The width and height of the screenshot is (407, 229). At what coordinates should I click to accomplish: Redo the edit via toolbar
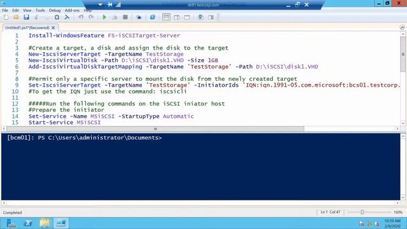click(91, 17)
